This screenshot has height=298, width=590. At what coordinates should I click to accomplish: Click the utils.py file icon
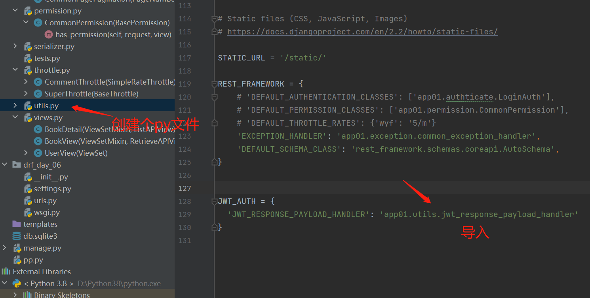[28, 106]
